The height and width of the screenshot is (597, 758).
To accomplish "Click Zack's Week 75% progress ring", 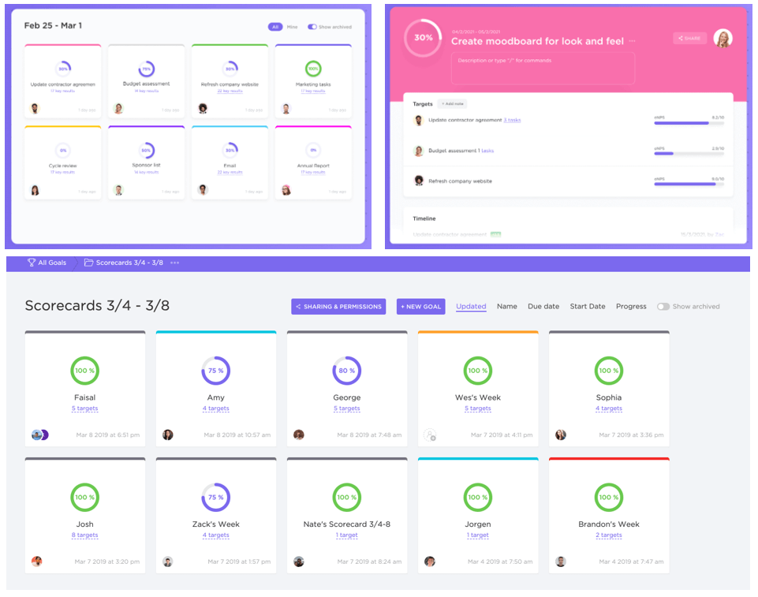I will coord(215,498).
